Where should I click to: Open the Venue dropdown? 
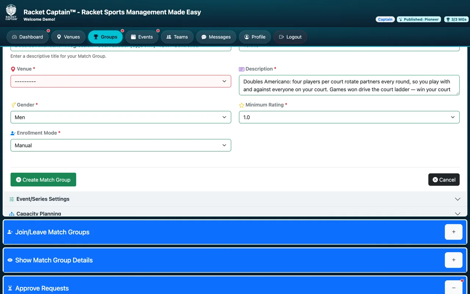(121, 81)
